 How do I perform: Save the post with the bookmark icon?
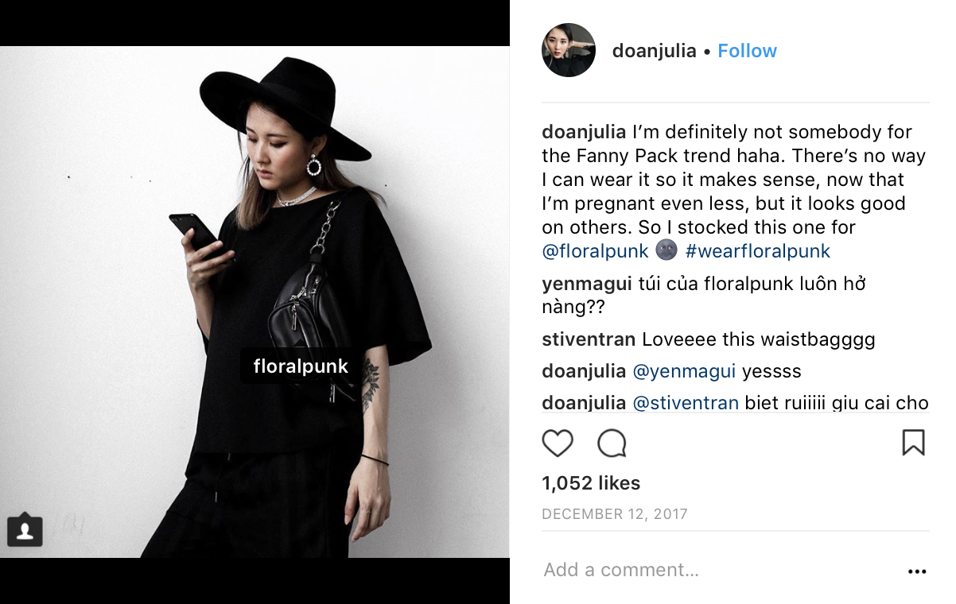[x=914, y=443]
